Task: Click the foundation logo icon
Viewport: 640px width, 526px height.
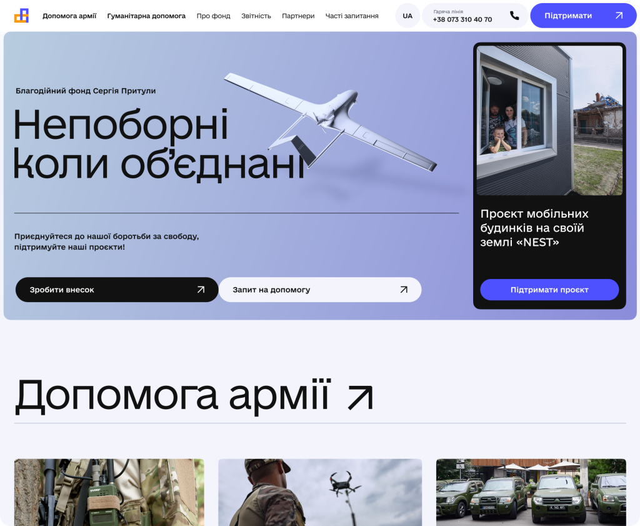Action: pos(22,16)
